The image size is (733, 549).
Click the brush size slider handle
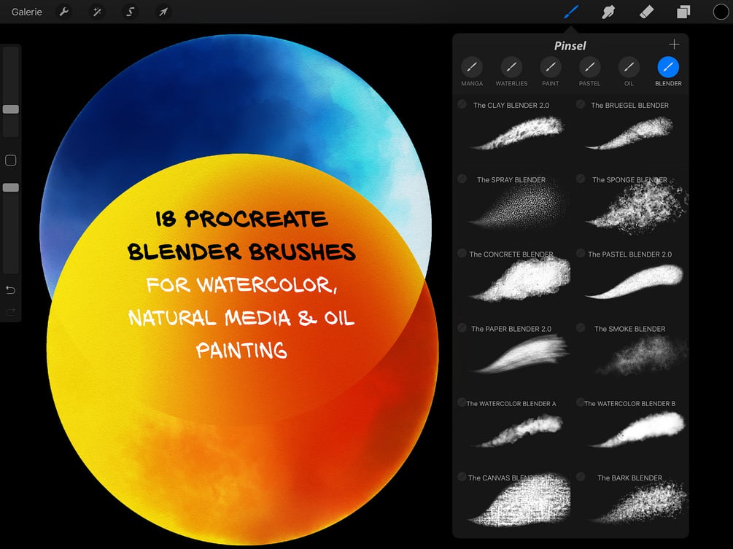point(11,109)
